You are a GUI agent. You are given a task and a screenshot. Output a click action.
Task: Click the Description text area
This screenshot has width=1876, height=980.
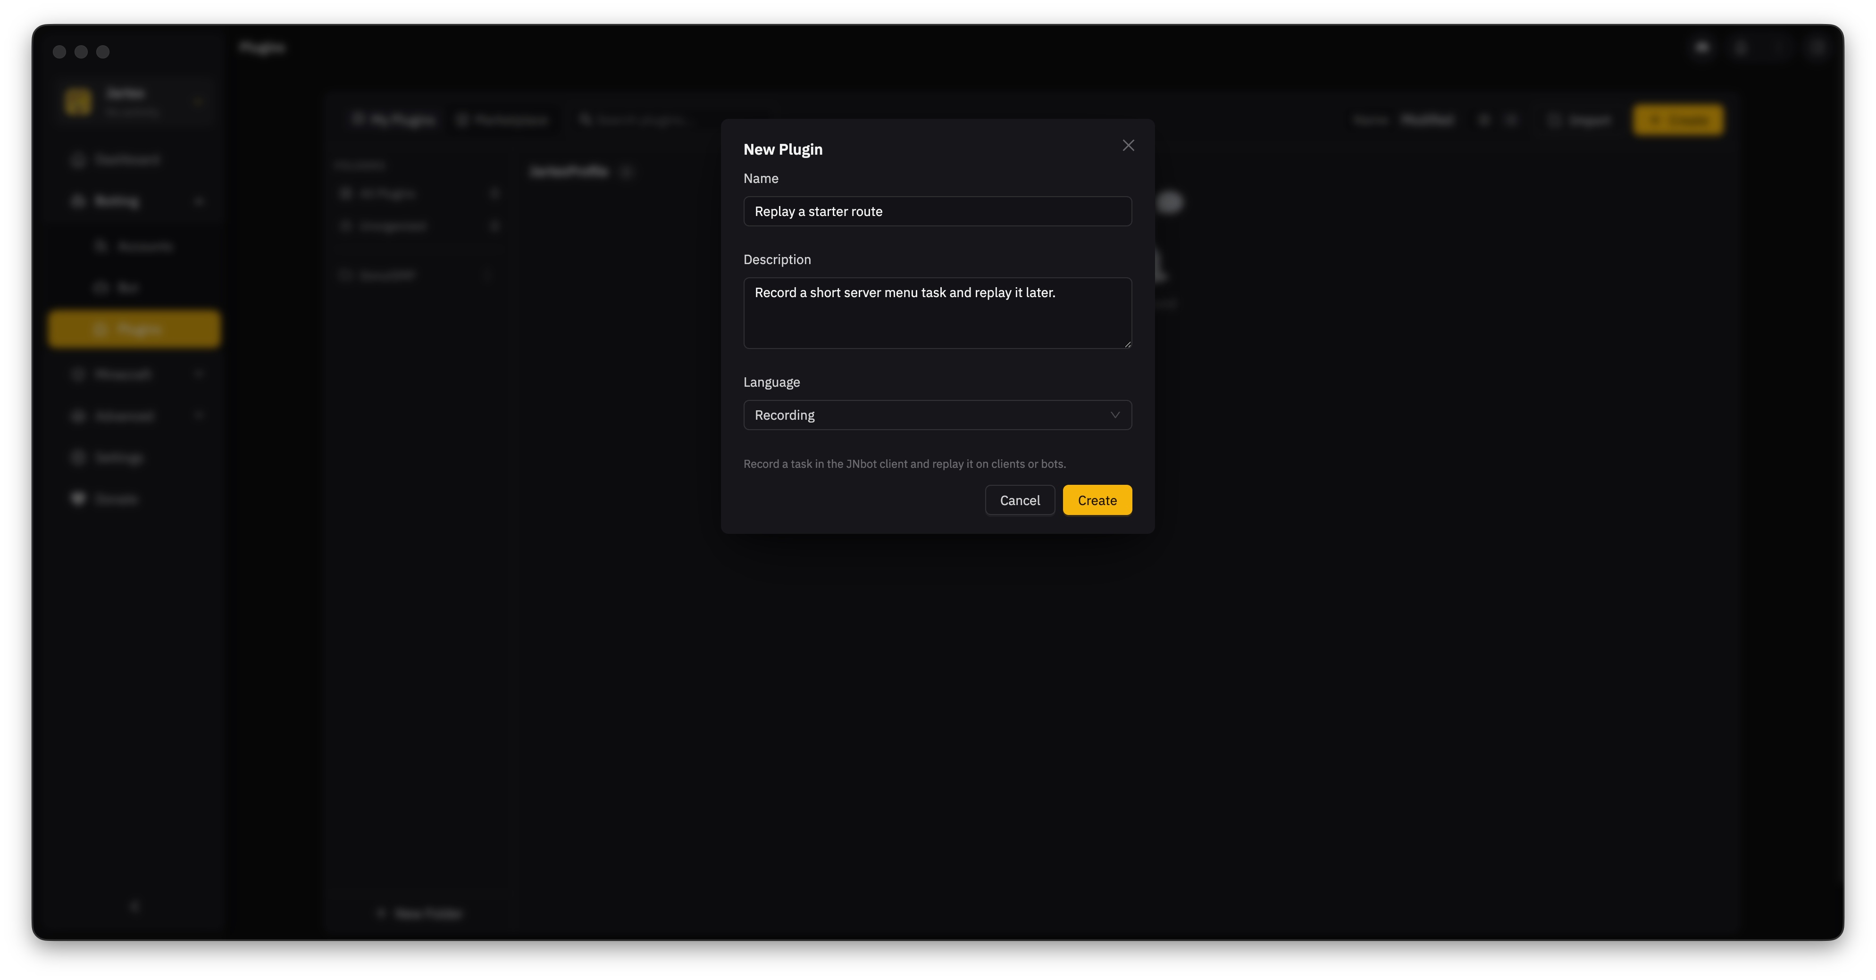[937, 313]
